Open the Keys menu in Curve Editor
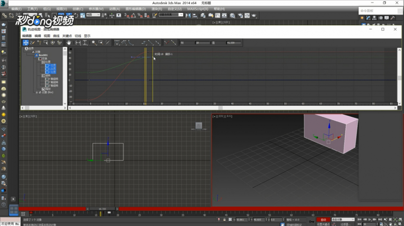The height and width of the screenshot is (226, 404). [x=67, y=36]
